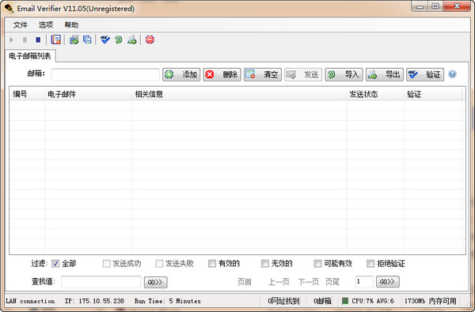Click the 导入 button
This screenshot has width=475, height=312.
pyautogui.click(x=344, y=74)
